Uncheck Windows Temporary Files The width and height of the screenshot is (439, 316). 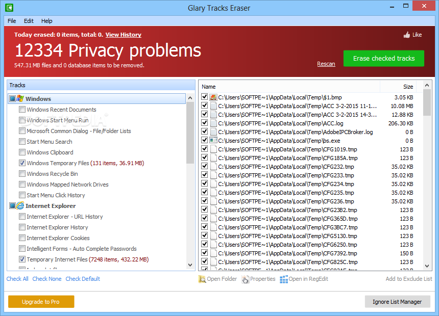pos(22,163)
